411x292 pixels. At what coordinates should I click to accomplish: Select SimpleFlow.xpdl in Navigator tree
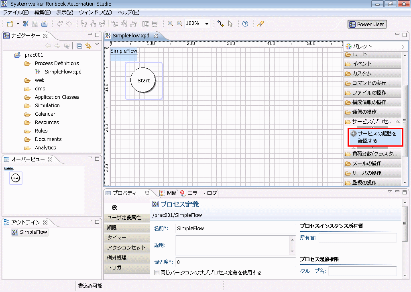pos(64,71)
